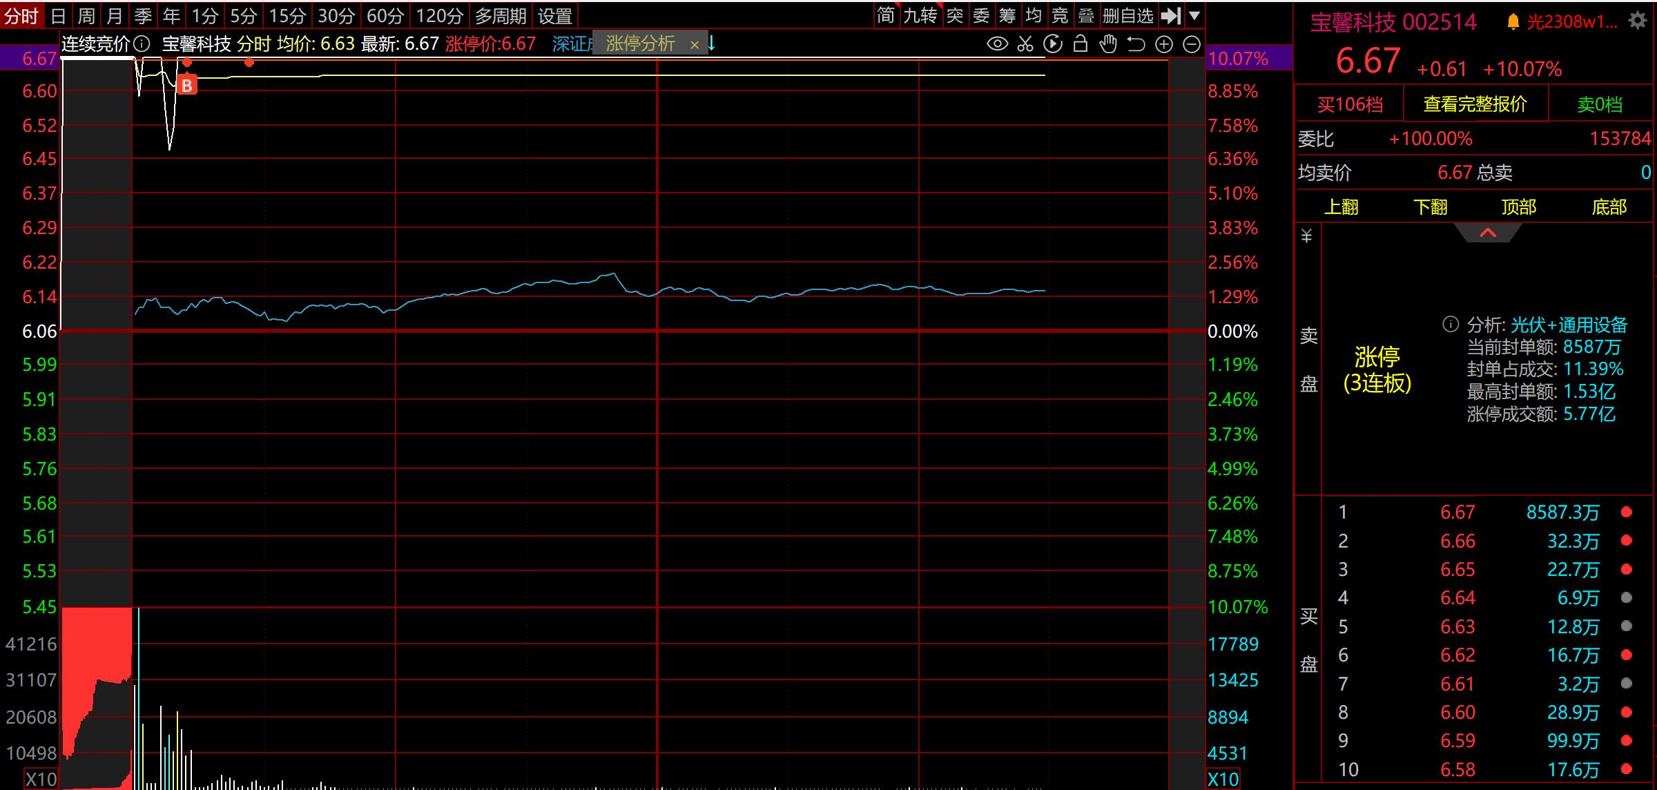Click the red B buy marker on chart

186,86
